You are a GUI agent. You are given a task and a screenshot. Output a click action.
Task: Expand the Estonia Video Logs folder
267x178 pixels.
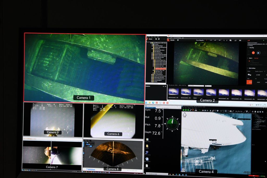(154, 70)
